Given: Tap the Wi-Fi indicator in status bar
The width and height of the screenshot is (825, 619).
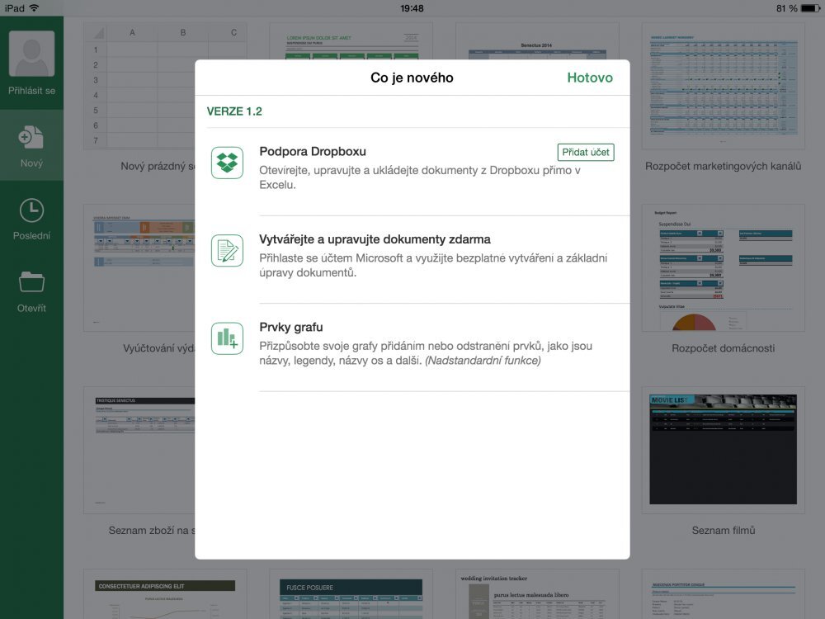Looking at the screenshot, I should click(x=33, y=7).
